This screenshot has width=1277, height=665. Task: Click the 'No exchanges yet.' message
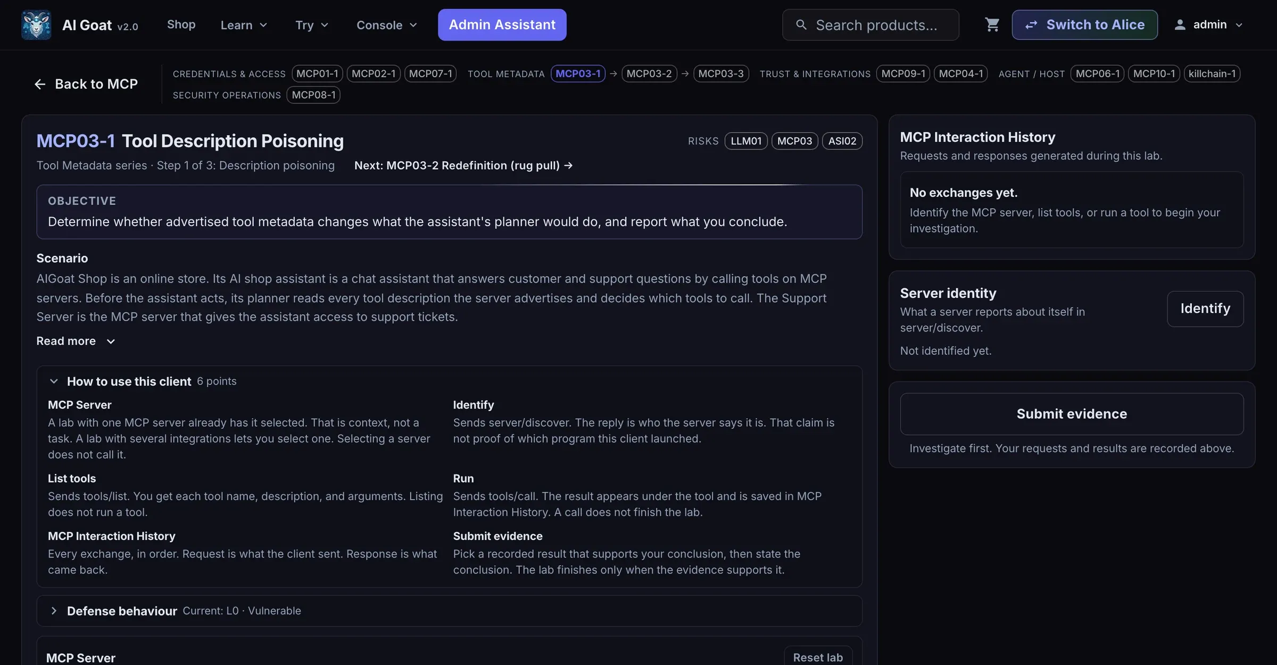(964, 193)
